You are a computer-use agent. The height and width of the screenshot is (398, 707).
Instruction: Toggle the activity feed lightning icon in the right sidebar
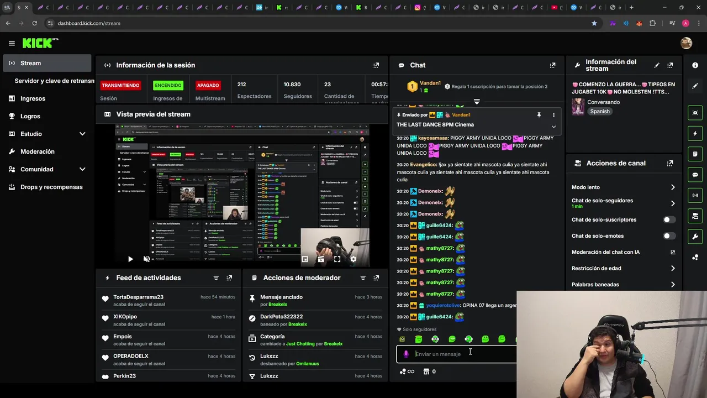click(695, 133)
